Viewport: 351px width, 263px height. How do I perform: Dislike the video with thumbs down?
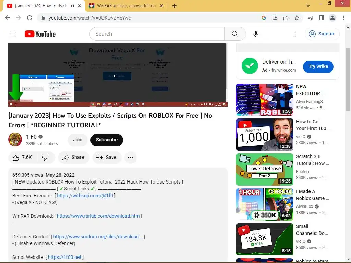pyautogui.click(x=46, y=158)
